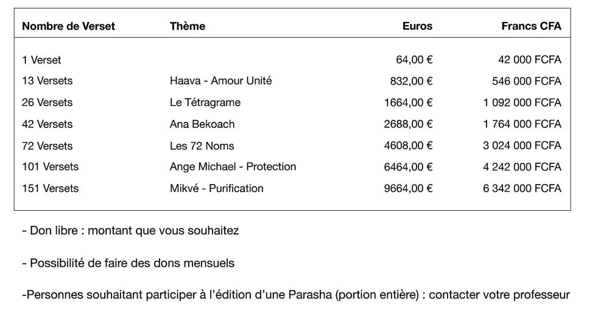Viewport: 609px width, 329px height.
Task: Click the "Francs CFA" column header
Action: 531,26
